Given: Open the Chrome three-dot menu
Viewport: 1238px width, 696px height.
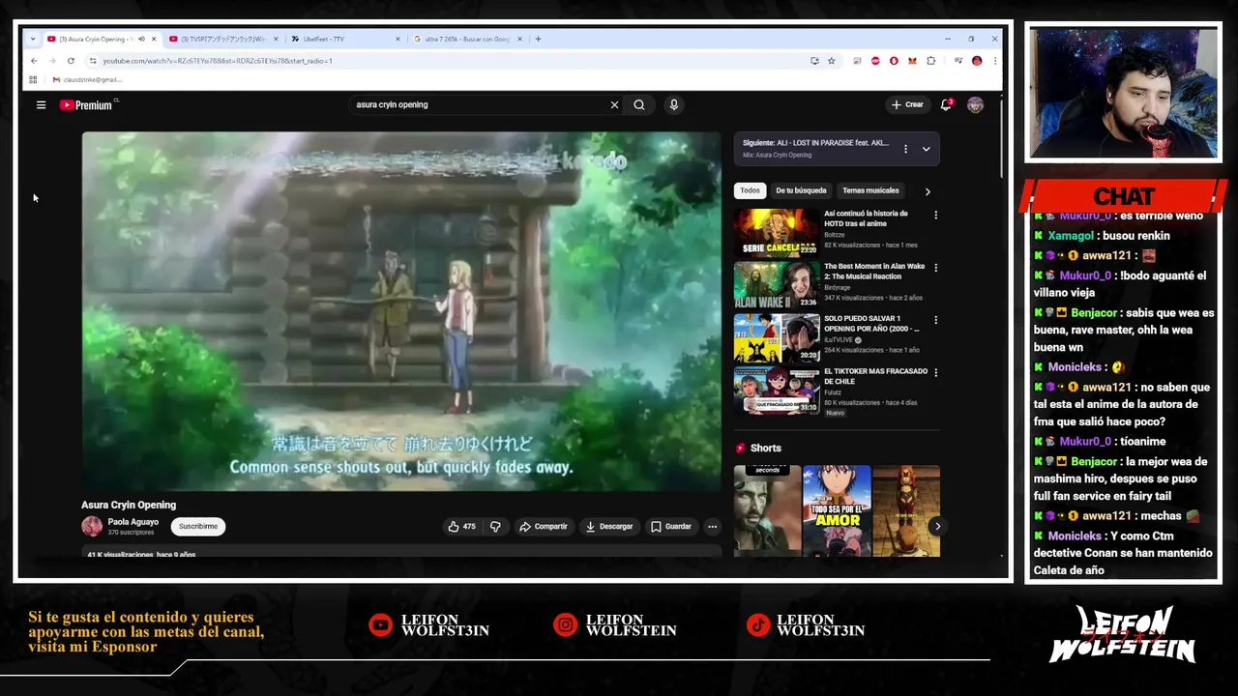Looking at the screenshot, I should click(x=994, y=61).
